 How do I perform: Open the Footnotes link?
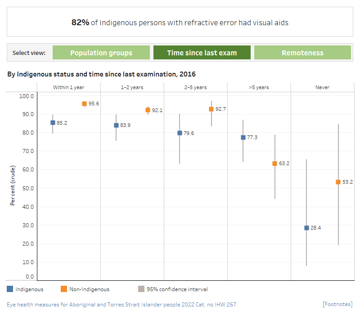tap(337, 305)
